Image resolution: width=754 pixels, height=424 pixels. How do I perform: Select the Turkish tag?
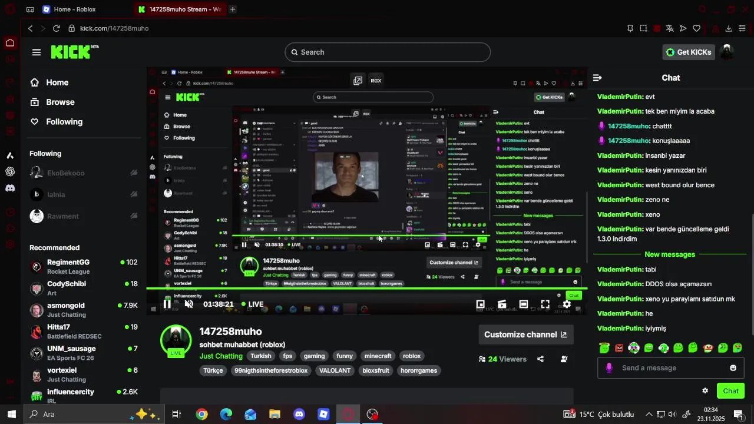(260, 356)
